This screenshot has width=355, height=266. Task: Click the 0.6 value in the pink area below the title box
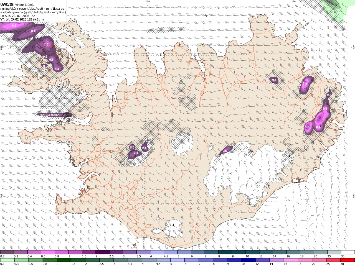tap(14, 25)
